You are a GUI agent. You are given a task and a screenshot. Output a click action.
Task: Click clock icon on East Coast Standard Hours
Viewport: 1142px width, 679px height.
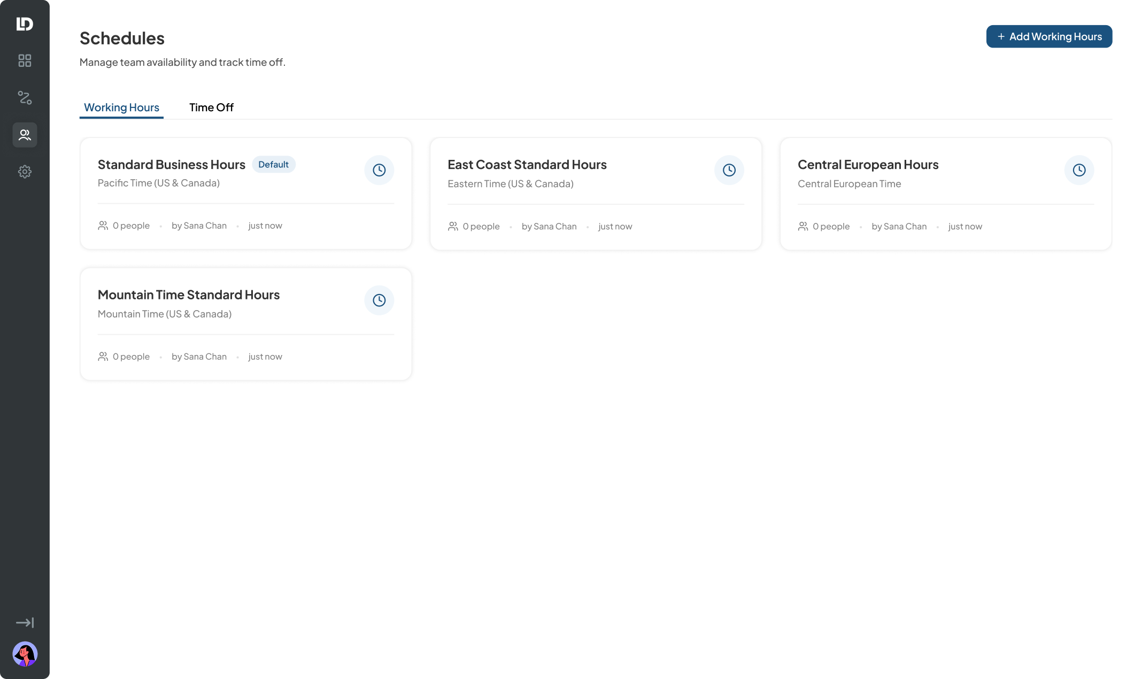[x=729, y=170]
